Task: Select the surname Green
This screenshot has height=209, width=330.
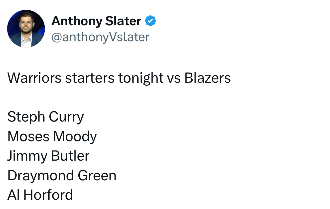Action: [97, 175]
